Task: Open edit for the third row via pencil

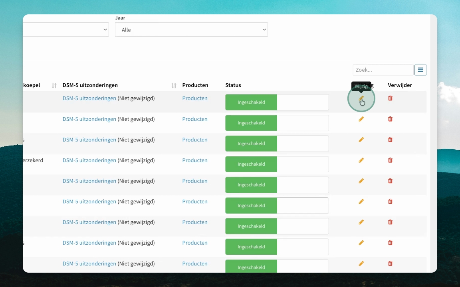Action: click(361, 140)
